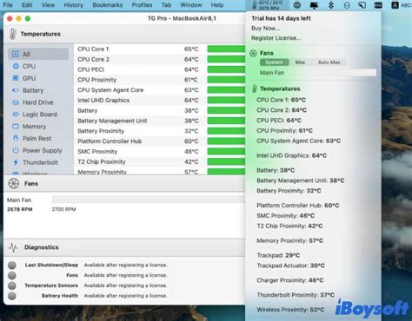Select CPU Core 2 row
This screenshot has height=321, width=412.
tap(159, 59)
